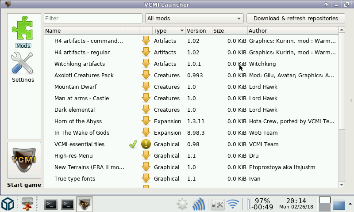Open the Wi-Fi network tray icon
Screen dimensions: 354x212
click(232, 204)
